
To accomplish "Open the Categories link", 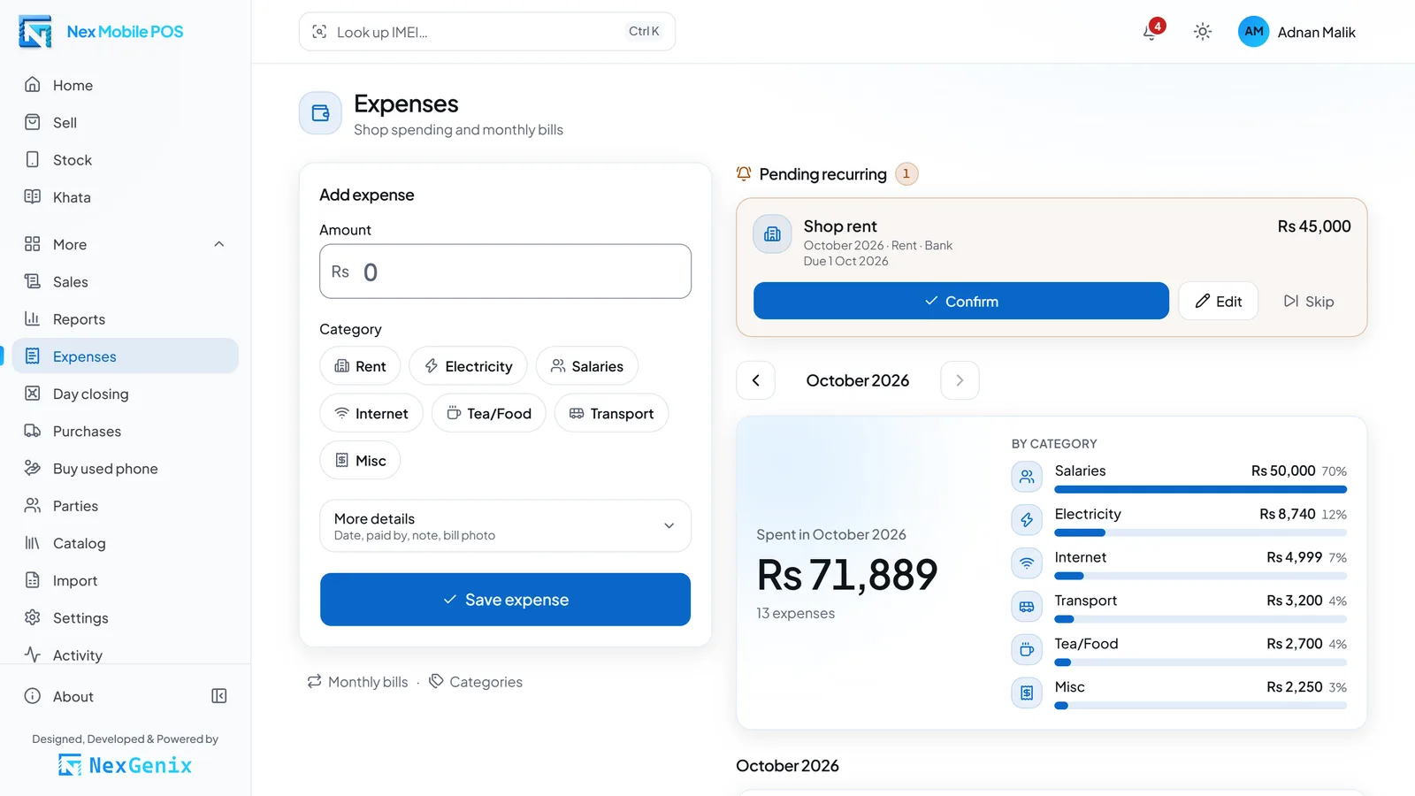I will tap(476, 682).
